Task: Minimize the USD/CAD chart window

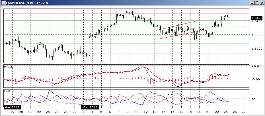Action: click(x=253, y=3)
